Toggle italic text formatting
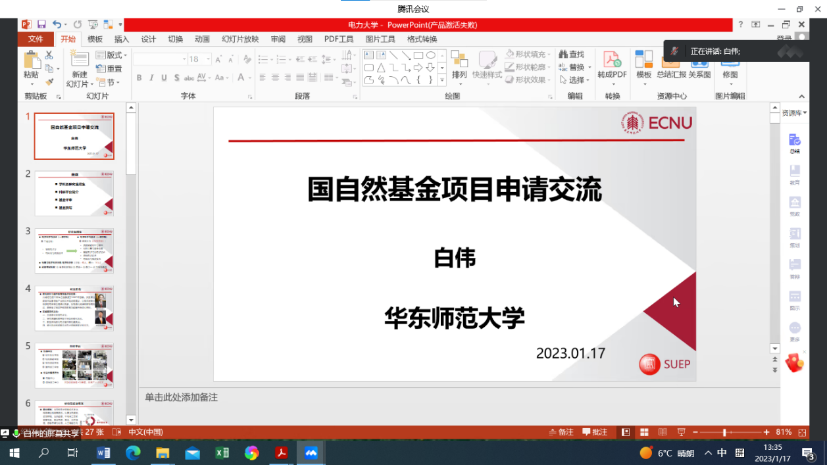 [x=152, y=78]
